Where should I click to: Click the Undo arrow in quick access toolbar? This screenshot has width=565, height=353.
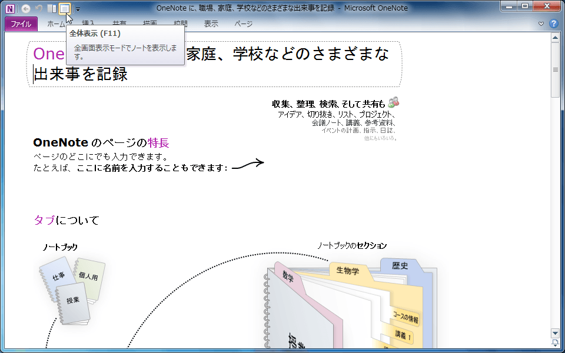click(x=39, y=8)
